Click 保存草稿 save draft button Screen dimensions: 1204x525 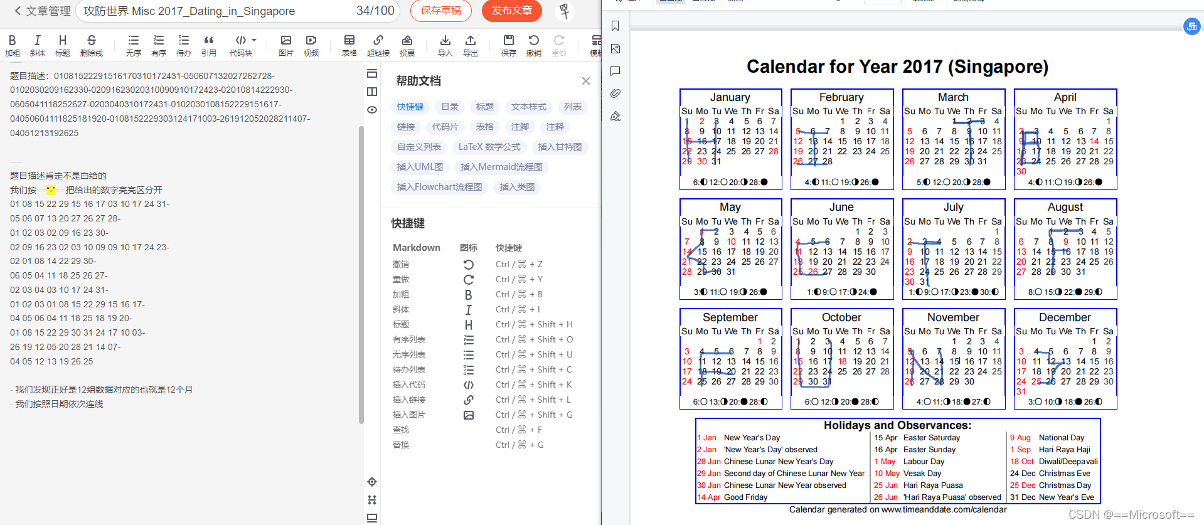point(441,11)
